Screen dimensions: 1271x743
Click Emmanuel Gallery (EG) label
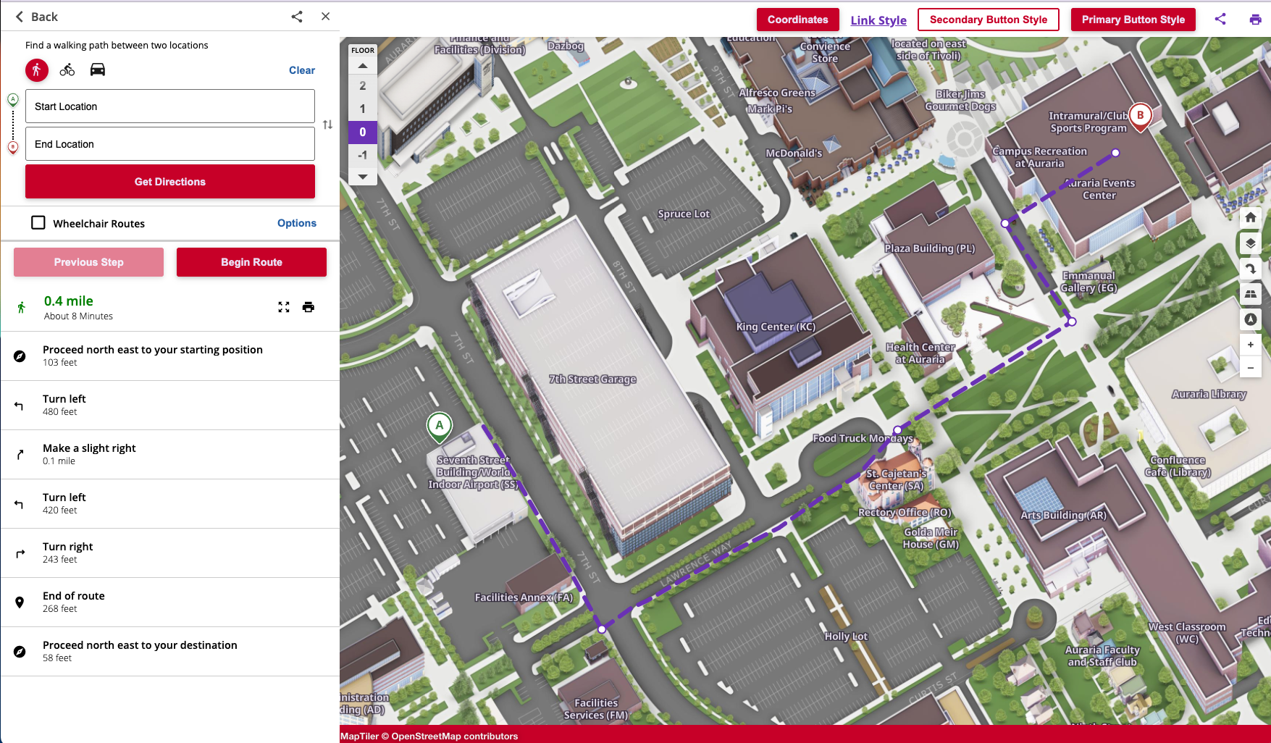1088,282
